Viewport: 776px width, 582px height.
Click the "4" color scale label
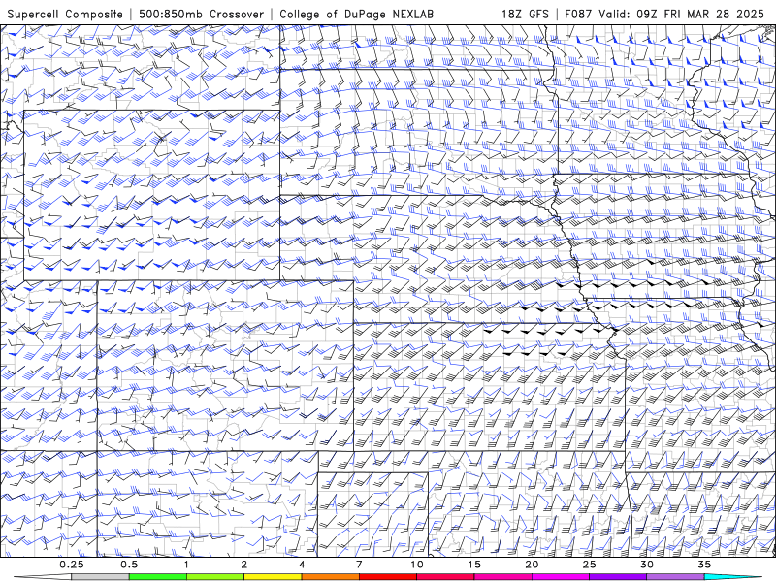pyautogui.click(x=302, y=565)
